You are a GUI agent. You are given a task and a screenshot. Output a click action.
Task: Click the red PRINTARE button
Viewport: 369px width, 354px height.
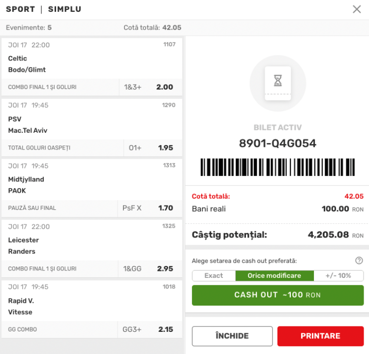(320, 336)
